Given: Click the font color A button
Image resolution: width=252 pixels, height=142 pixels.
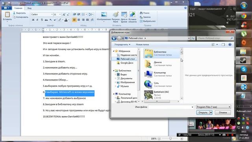Looking at the screenshot, I should click(66, 20).
